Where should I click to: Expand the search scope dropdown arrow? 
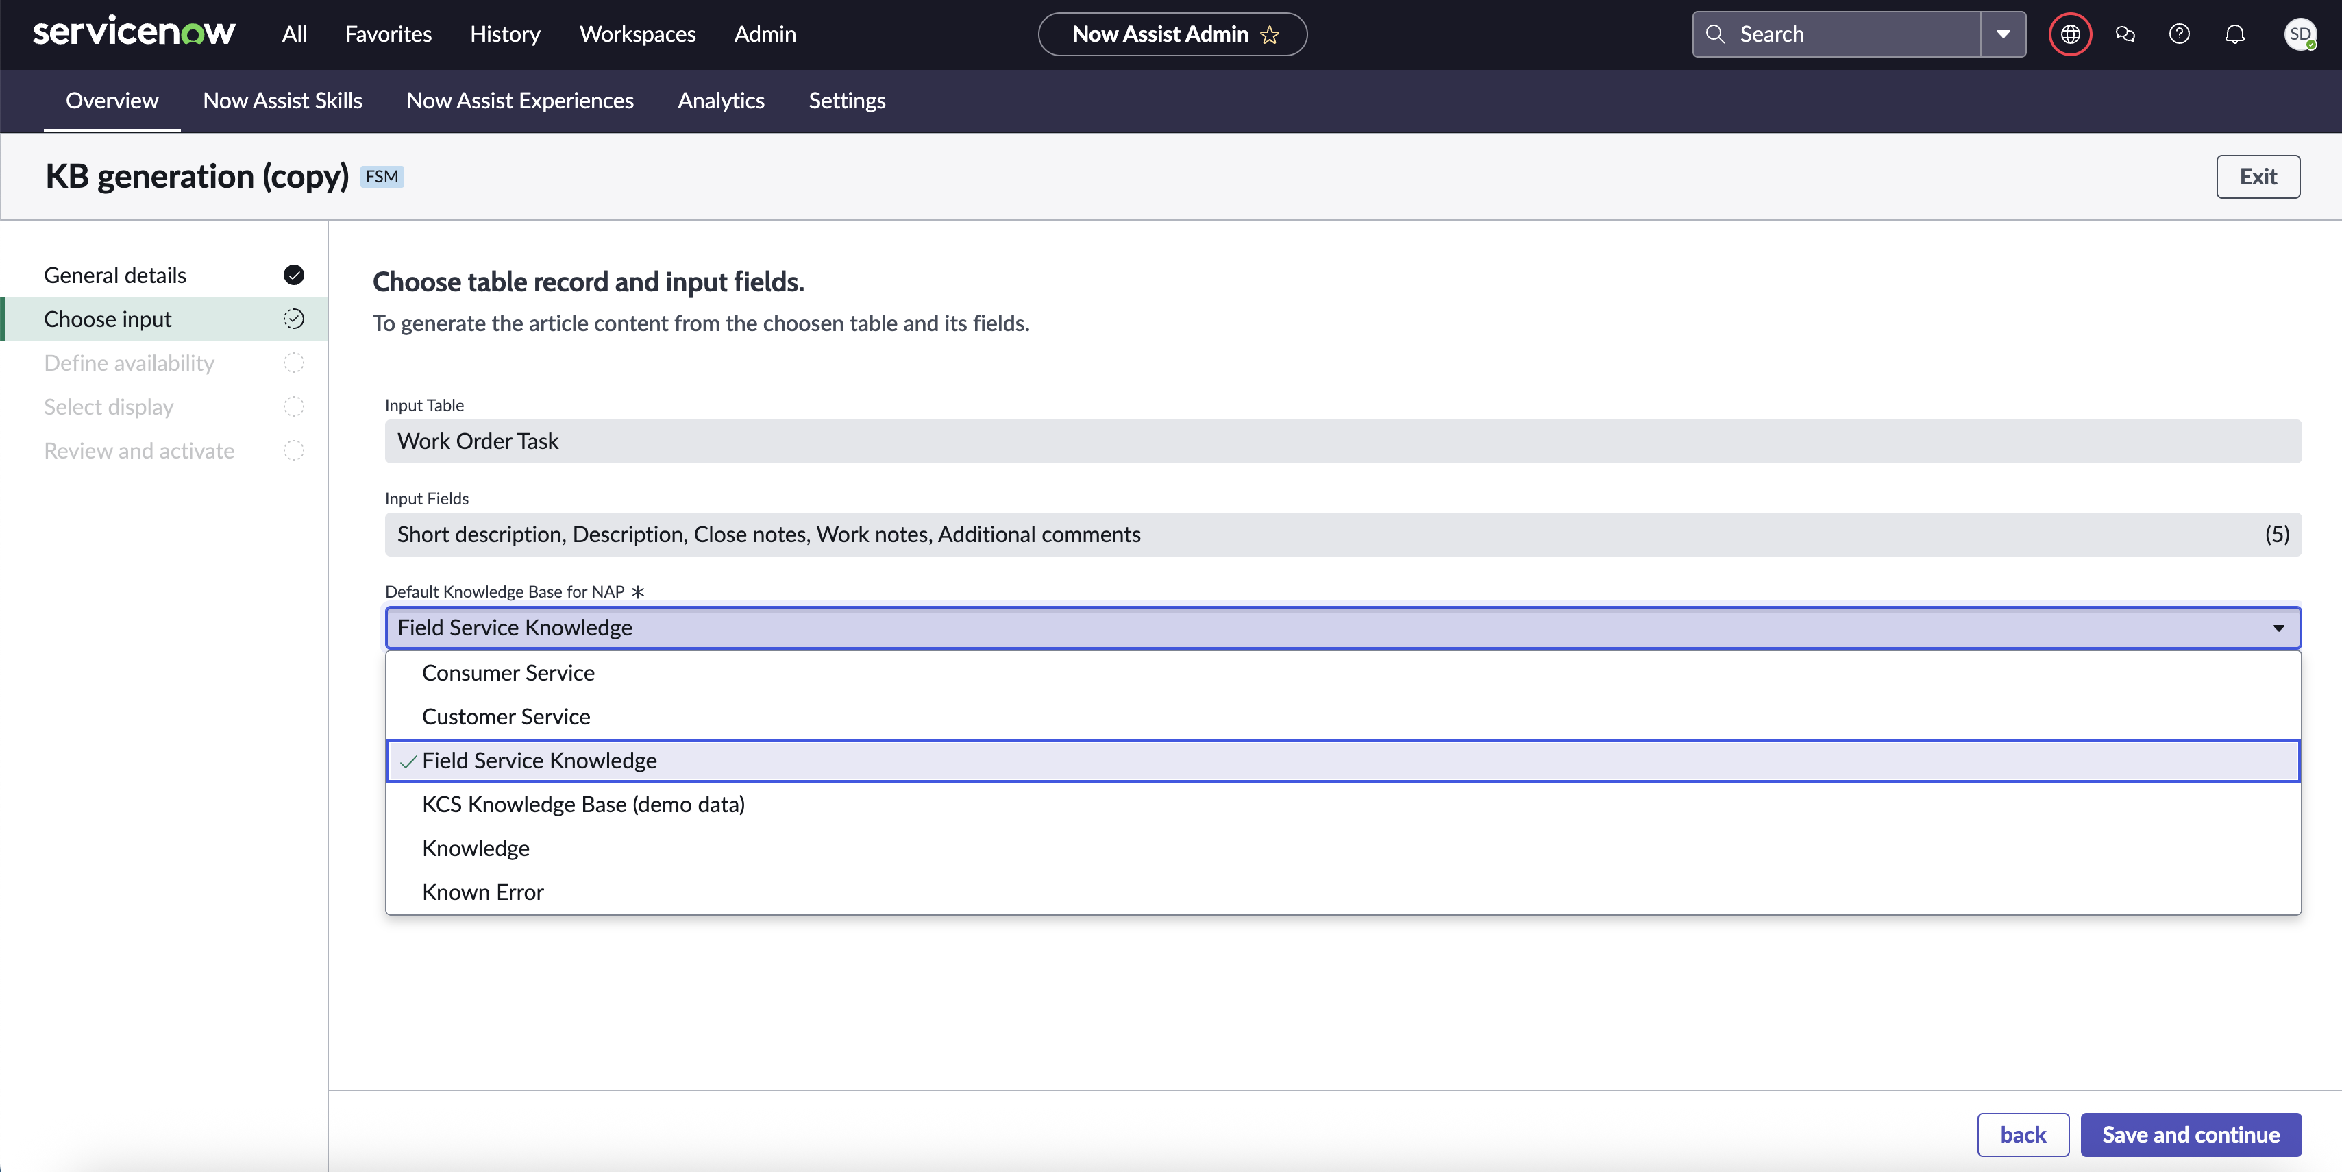(2003, 34)
